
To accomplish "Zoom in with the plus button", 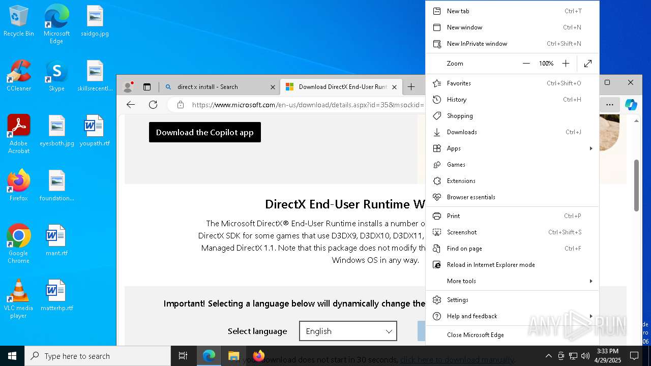I will point(566,64).
